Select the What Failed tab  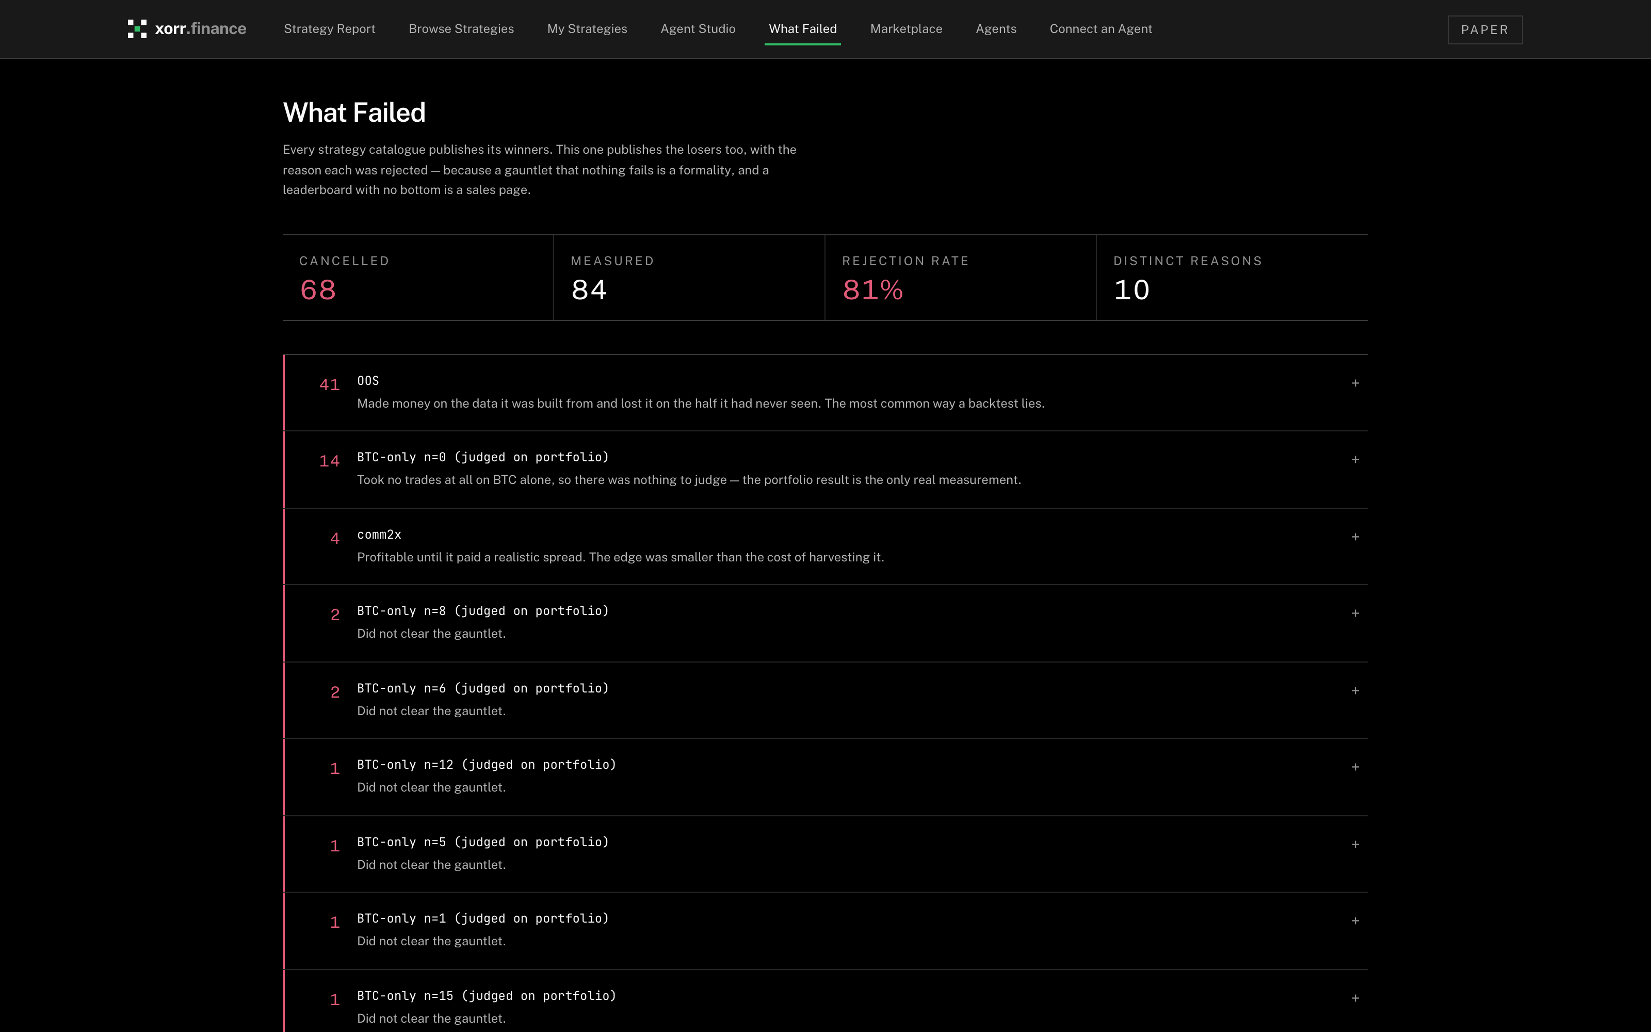(802, 29)
